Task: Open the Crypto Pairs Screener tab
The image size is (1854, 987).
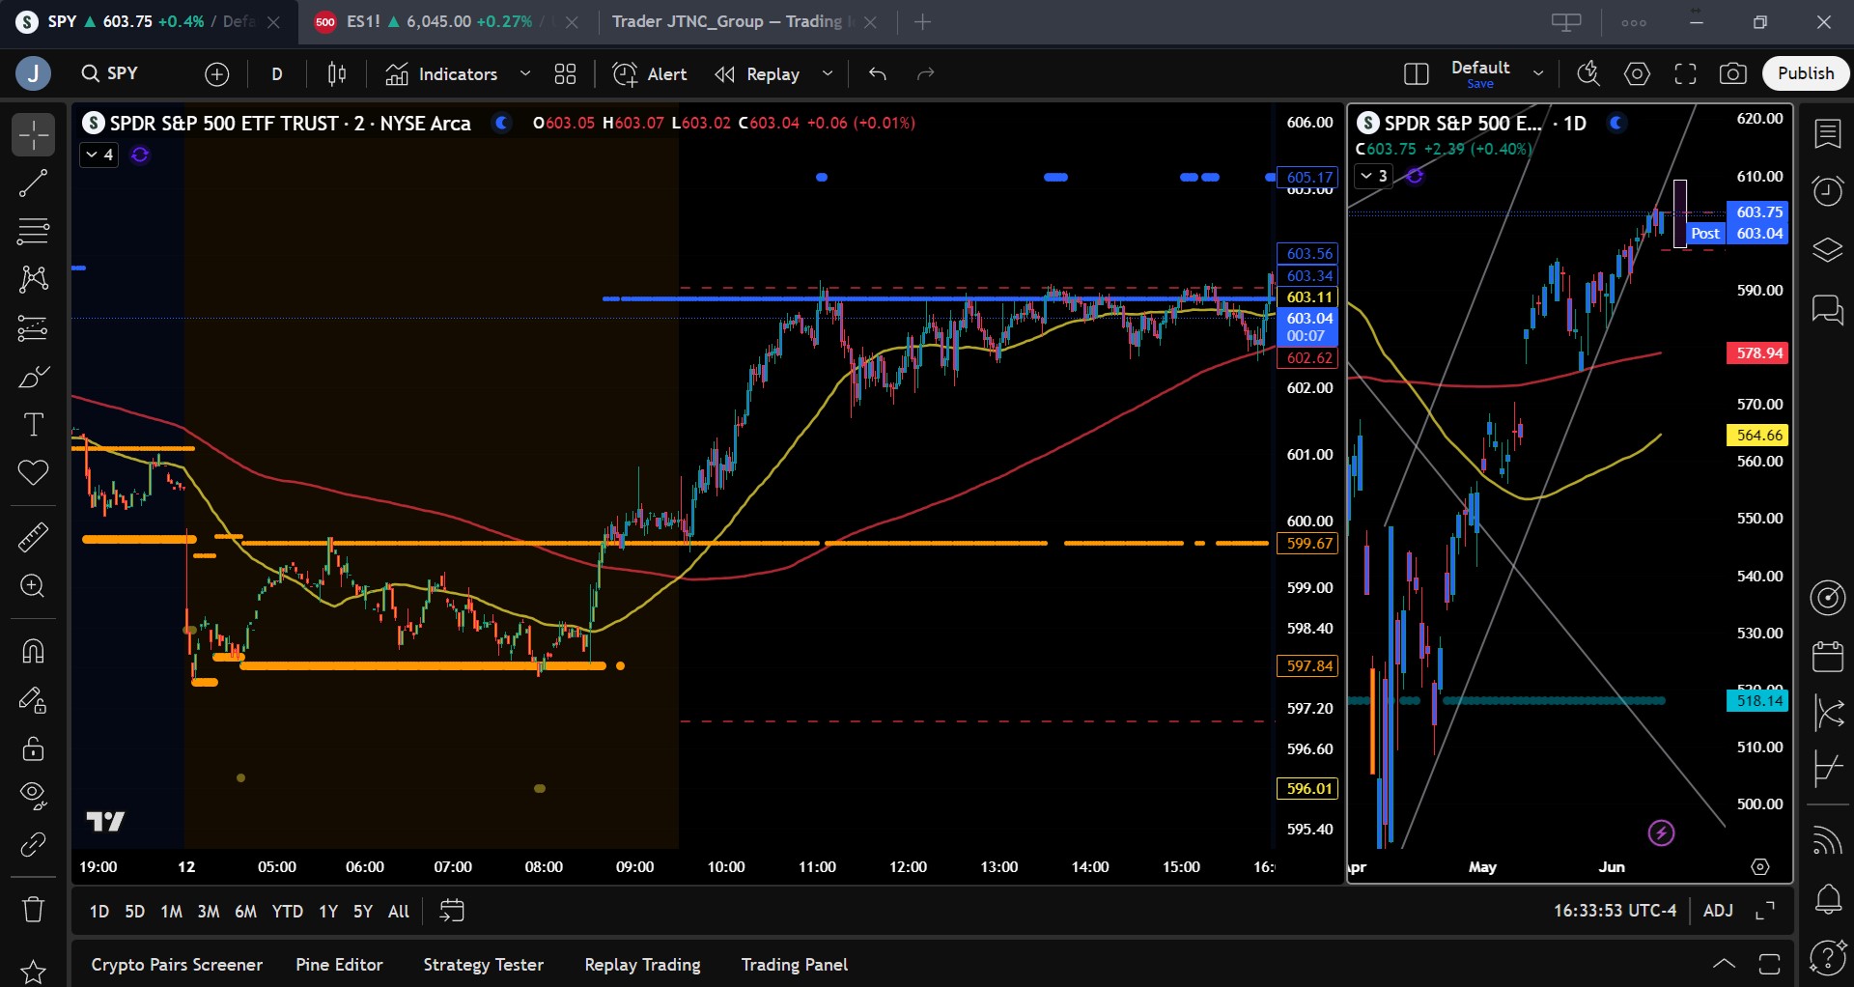Action: click(x=177, y=965)
